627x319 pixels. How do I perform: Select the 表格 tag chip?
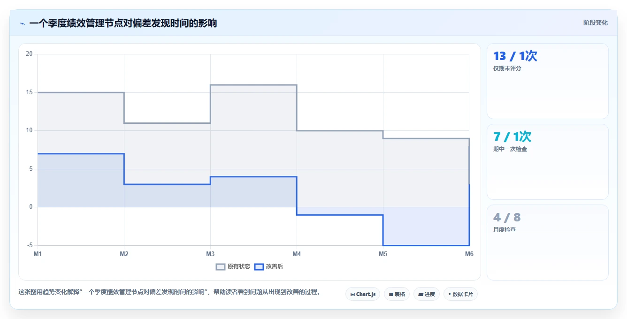point(397,294)
